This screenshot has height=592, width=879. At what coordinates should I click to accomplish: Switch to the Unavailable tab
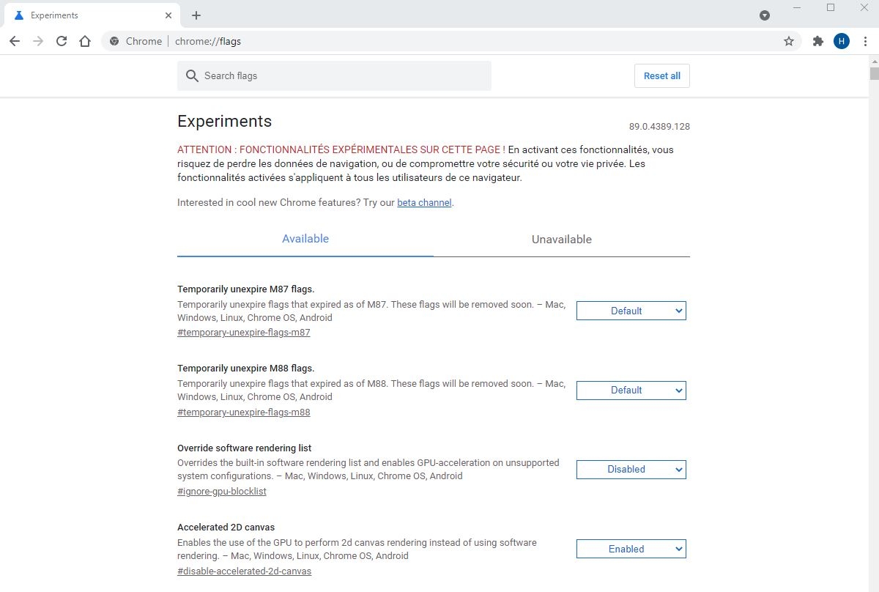click(x=562, y=240)
